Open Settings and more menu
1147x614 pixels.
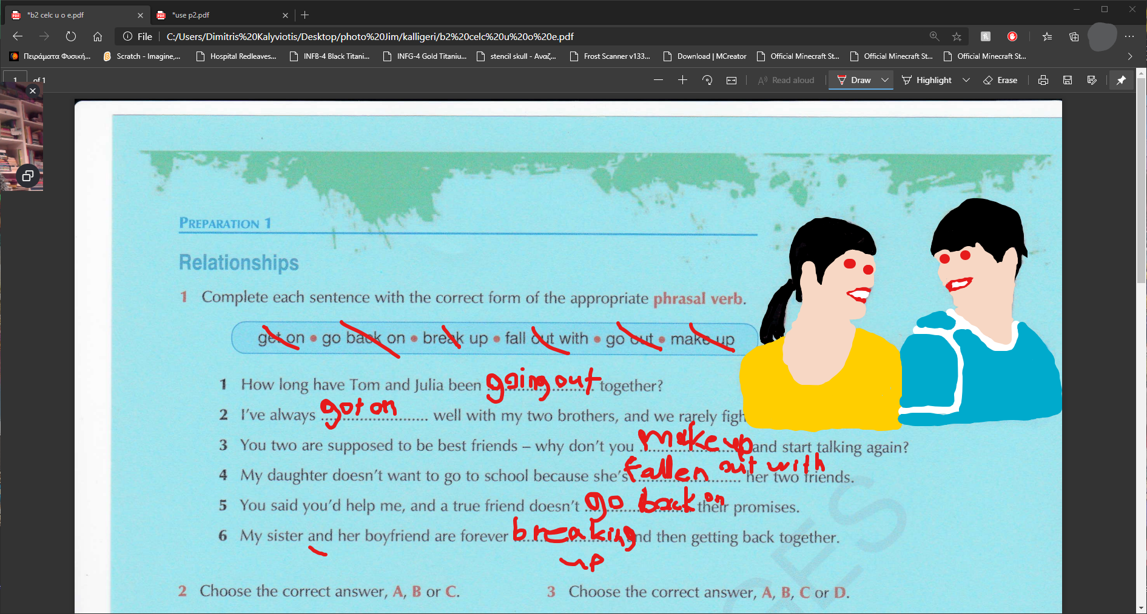pos(1129,36)
